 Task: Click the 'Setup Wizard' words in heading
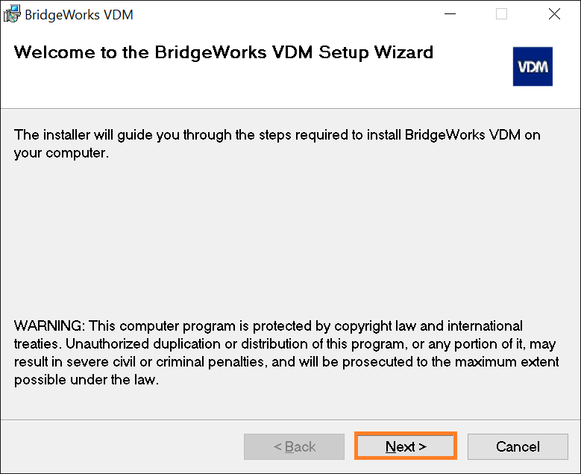tap(376, 52)
